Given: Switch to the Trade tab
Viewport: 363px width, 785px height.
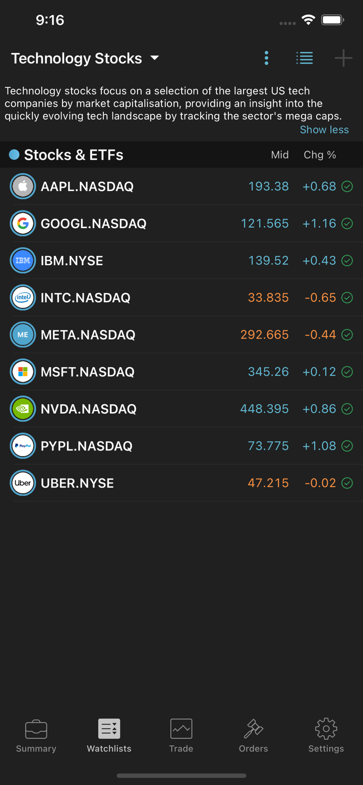Looking at the screenshot, I should [181, 736].
